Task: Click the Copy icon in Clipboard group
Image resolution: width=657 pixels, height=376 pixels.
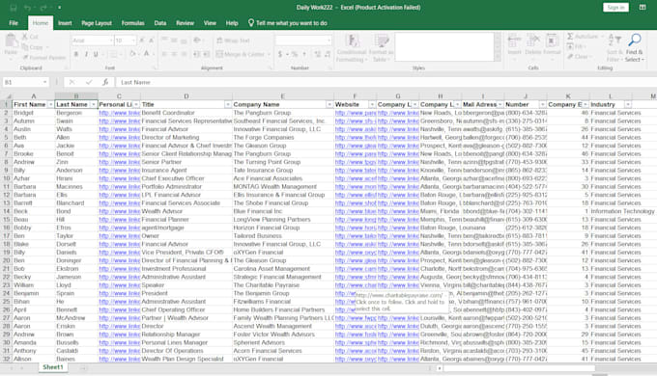Action: pos(25,47)
